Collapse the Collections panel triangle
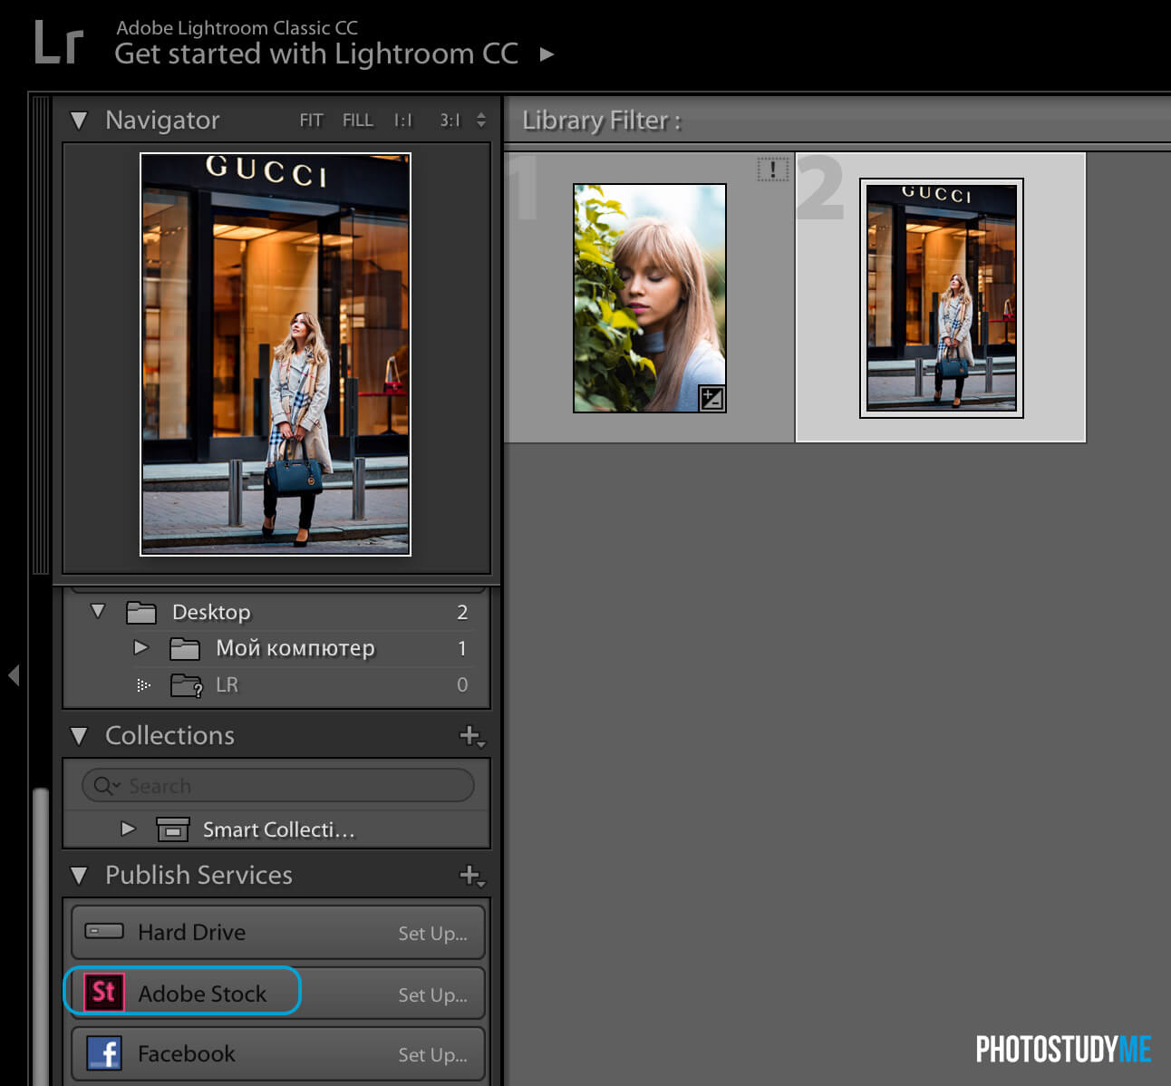This screenshot has width=1171, height=1086. pos(79,736)
